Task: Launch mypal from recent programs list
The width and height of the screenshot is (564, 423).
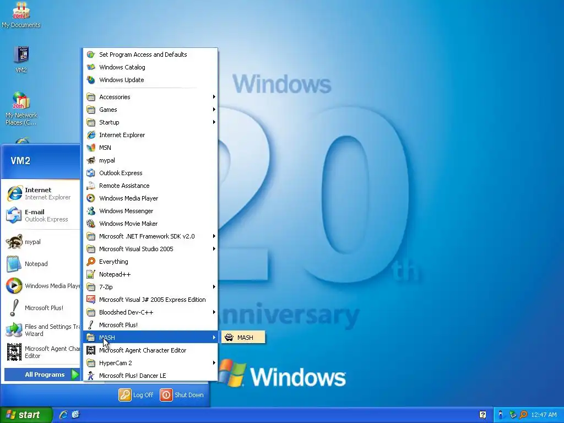Action: [x=41, y=242]
